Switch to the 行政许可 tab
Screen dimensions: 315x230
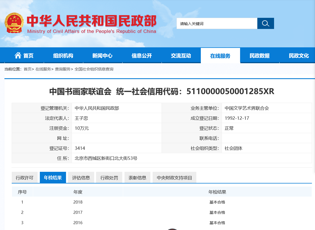[x=25, y=178]
